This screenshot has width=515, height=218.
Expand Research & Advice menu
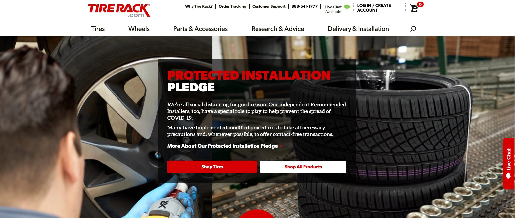(278, 29)
